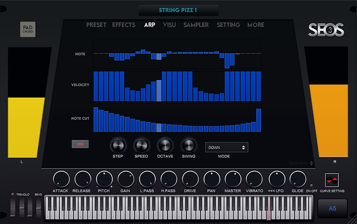
Task: Toggle the Pad Chord button
Action: pos(28,29)
